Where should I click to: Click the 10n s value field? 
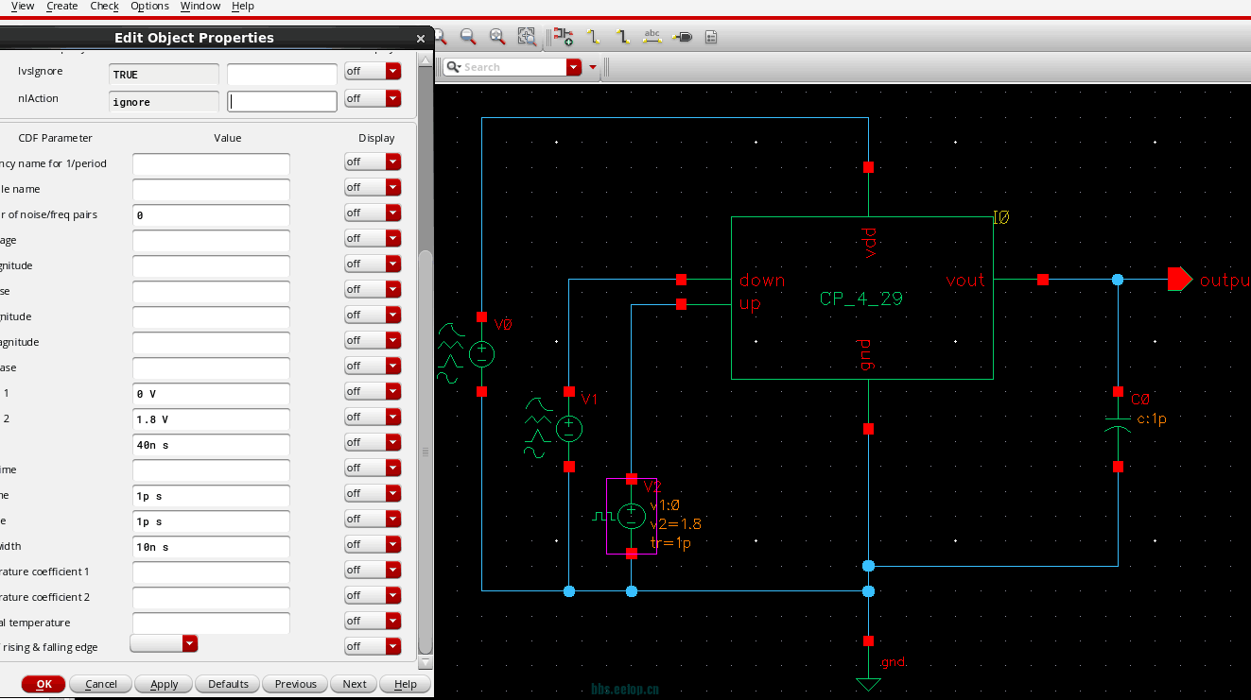(211, 547)
